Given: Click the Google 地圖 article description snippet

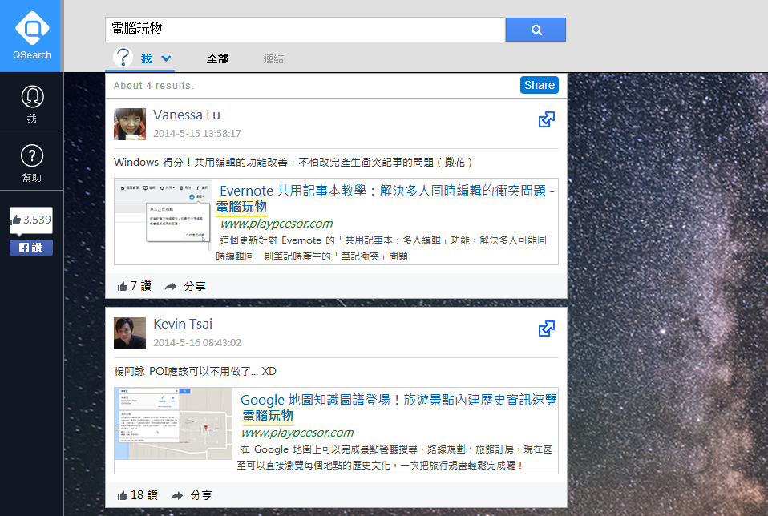Looking at the screenshot, I should pos(394,458).
